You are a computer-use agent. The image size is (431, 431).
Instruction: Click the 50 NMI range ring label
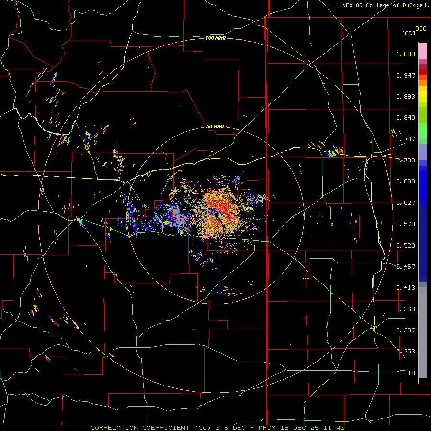[215, 126]
